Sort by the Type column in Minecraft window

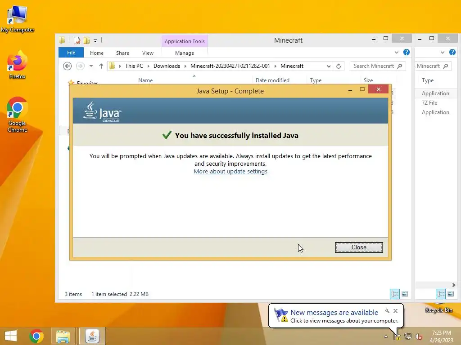click(316, 80)
